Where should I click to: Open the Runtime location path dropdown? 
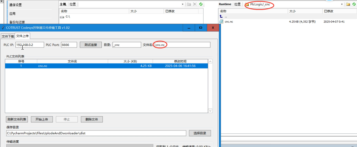tap(342, 4)
